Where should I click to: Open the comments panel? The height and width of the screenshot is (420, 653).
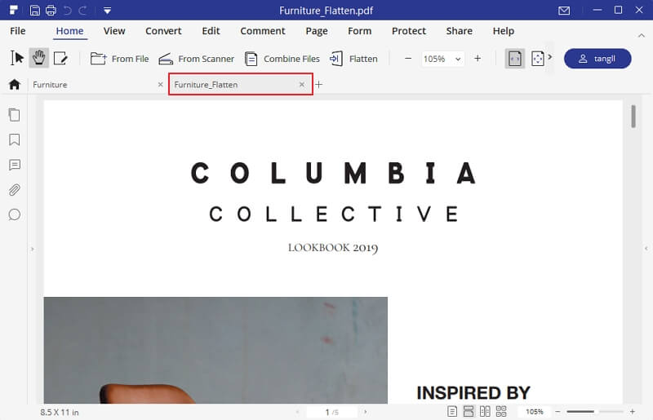[15, 165]
